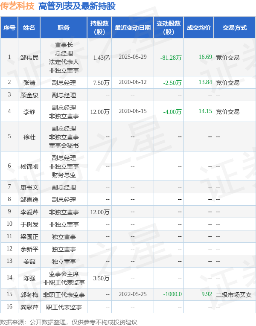Click the name 徐壮
The image size is (256, 326).
point(29,137)
